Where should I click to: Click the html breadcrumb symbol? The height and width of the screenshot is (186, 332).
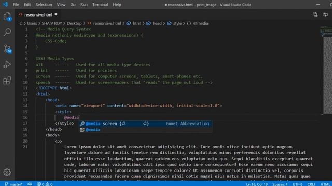(137, 23)
